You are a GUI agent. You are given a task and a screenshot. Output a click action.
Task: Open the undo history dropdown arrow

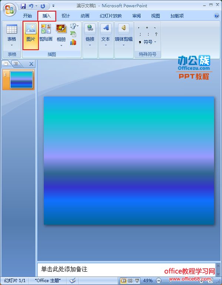coord(36,6)
